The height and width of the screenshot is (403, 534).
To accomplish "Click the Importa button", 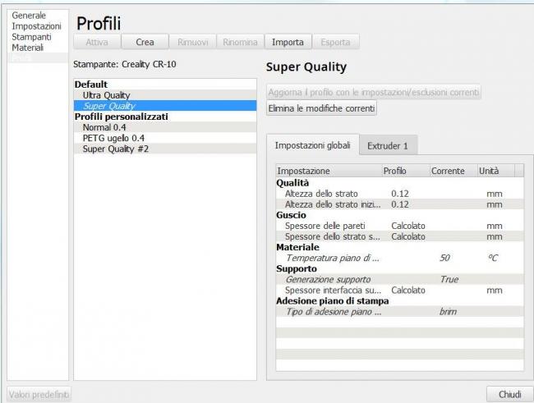I will [x=288, y=42].
